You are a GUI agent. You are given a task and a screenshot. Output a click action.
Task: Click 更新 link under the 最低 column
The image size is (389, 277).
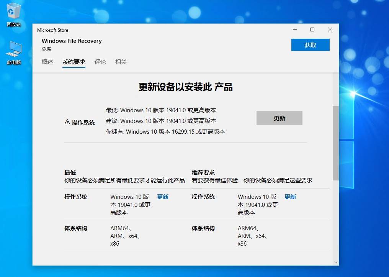(x=163, y=197)
